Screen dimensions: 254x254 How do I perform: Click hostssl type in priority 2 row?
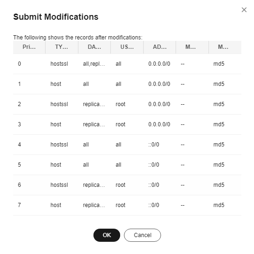click(x=59, y=104)
